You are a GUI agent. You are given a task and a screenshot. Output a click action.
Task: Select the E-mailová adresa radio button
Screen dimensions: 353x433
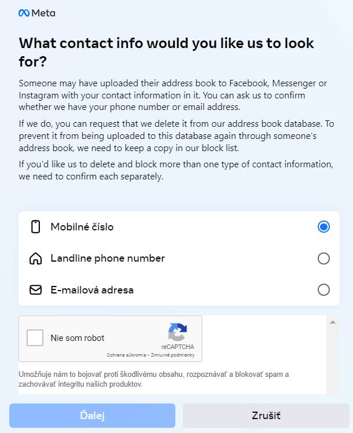coord(323,290)
